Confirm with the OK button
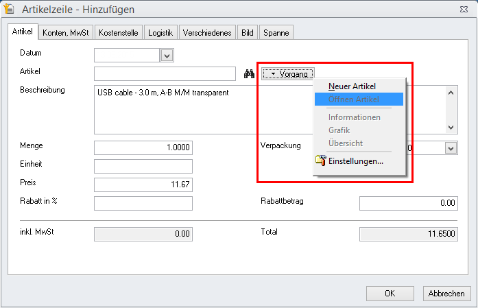Screen dimensions: 478x308 point(390,293)
